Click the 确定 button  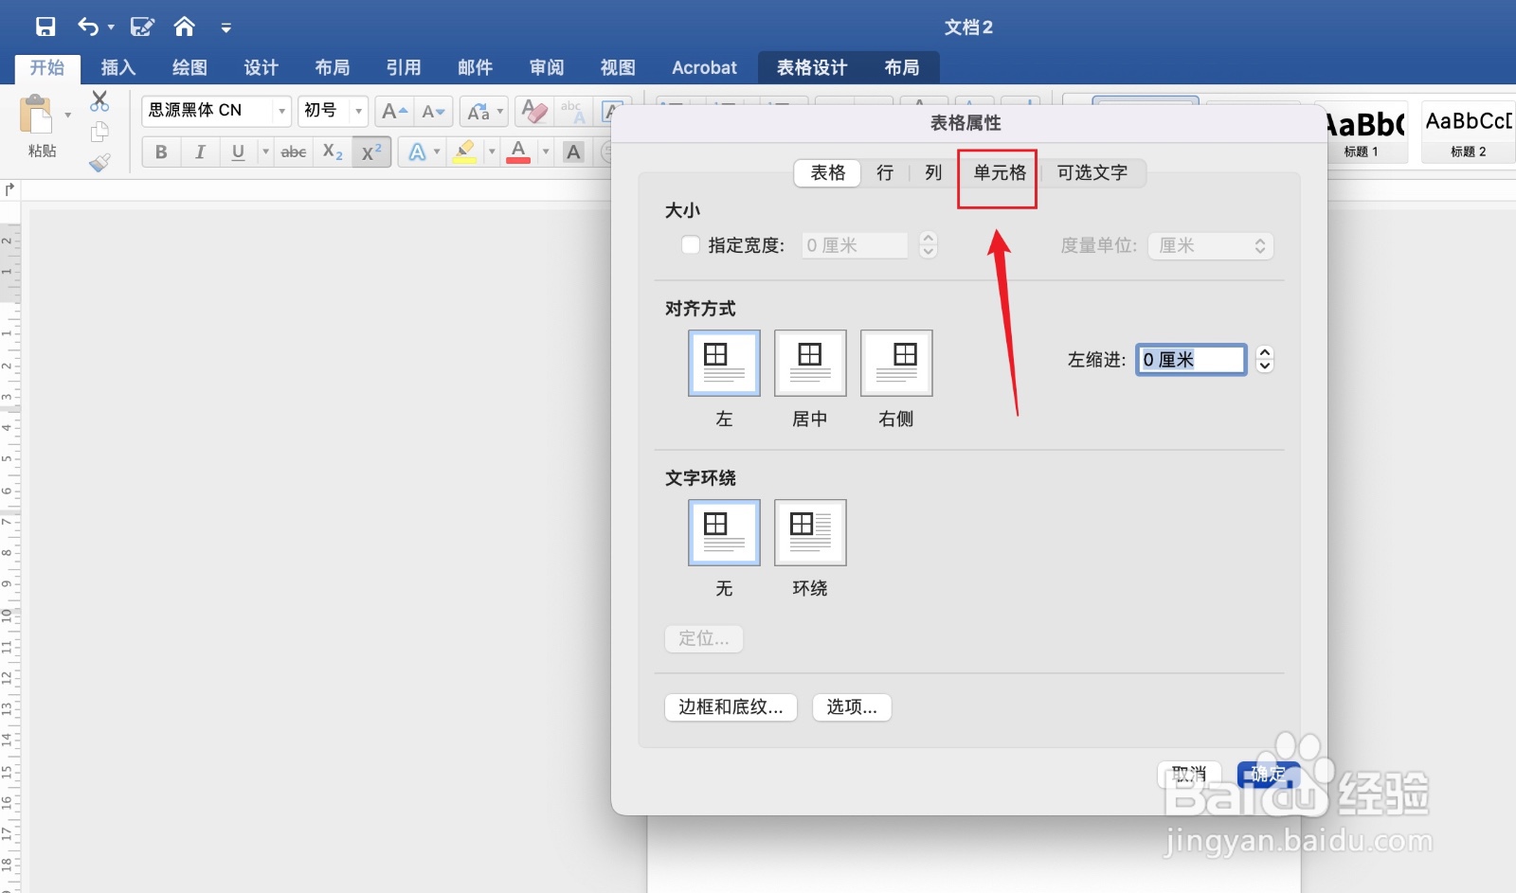click(x=1268, y=775)
